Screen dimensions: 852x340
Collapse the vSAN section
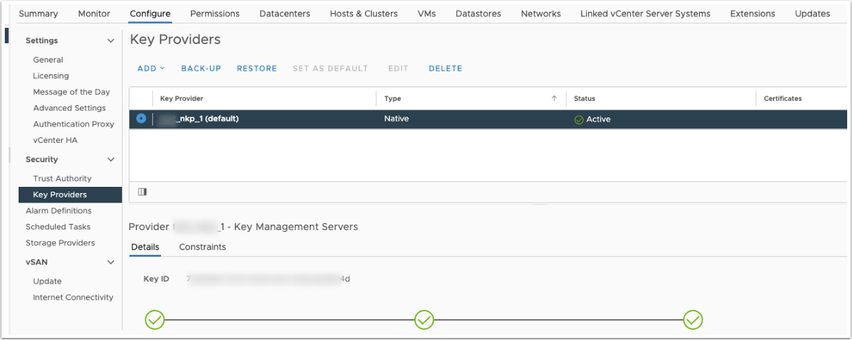[111, 262]
